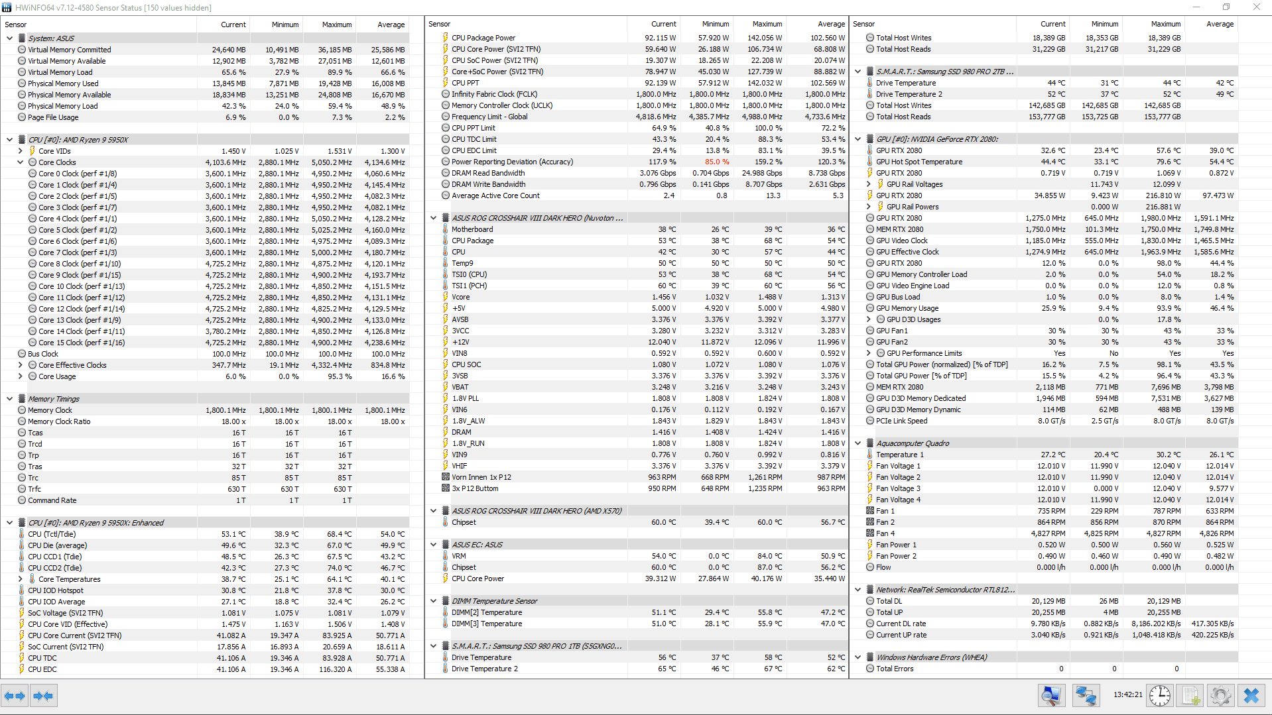Collapse the Core Clocks subtree
The width and height of the screenshot is (1272, 715).
pos(20,162)
